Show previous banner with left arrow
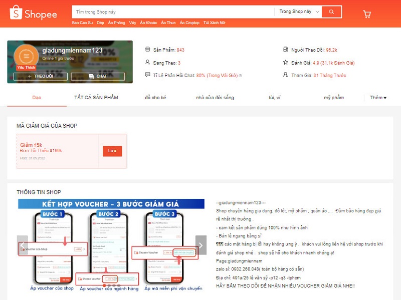401x300 pixels. (22, 245)
